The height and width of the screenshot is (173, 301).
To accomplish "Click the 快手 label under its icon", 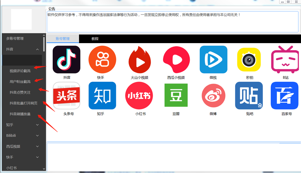I will (101, 78).
